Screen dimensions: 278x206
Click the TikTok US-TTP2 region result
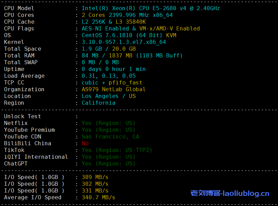[x=117, y=150]
